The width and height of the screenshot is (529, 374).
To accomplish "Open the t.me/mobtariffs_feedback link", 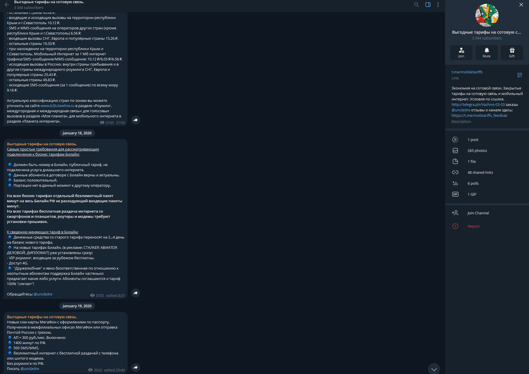I will (x=479, y=115).
